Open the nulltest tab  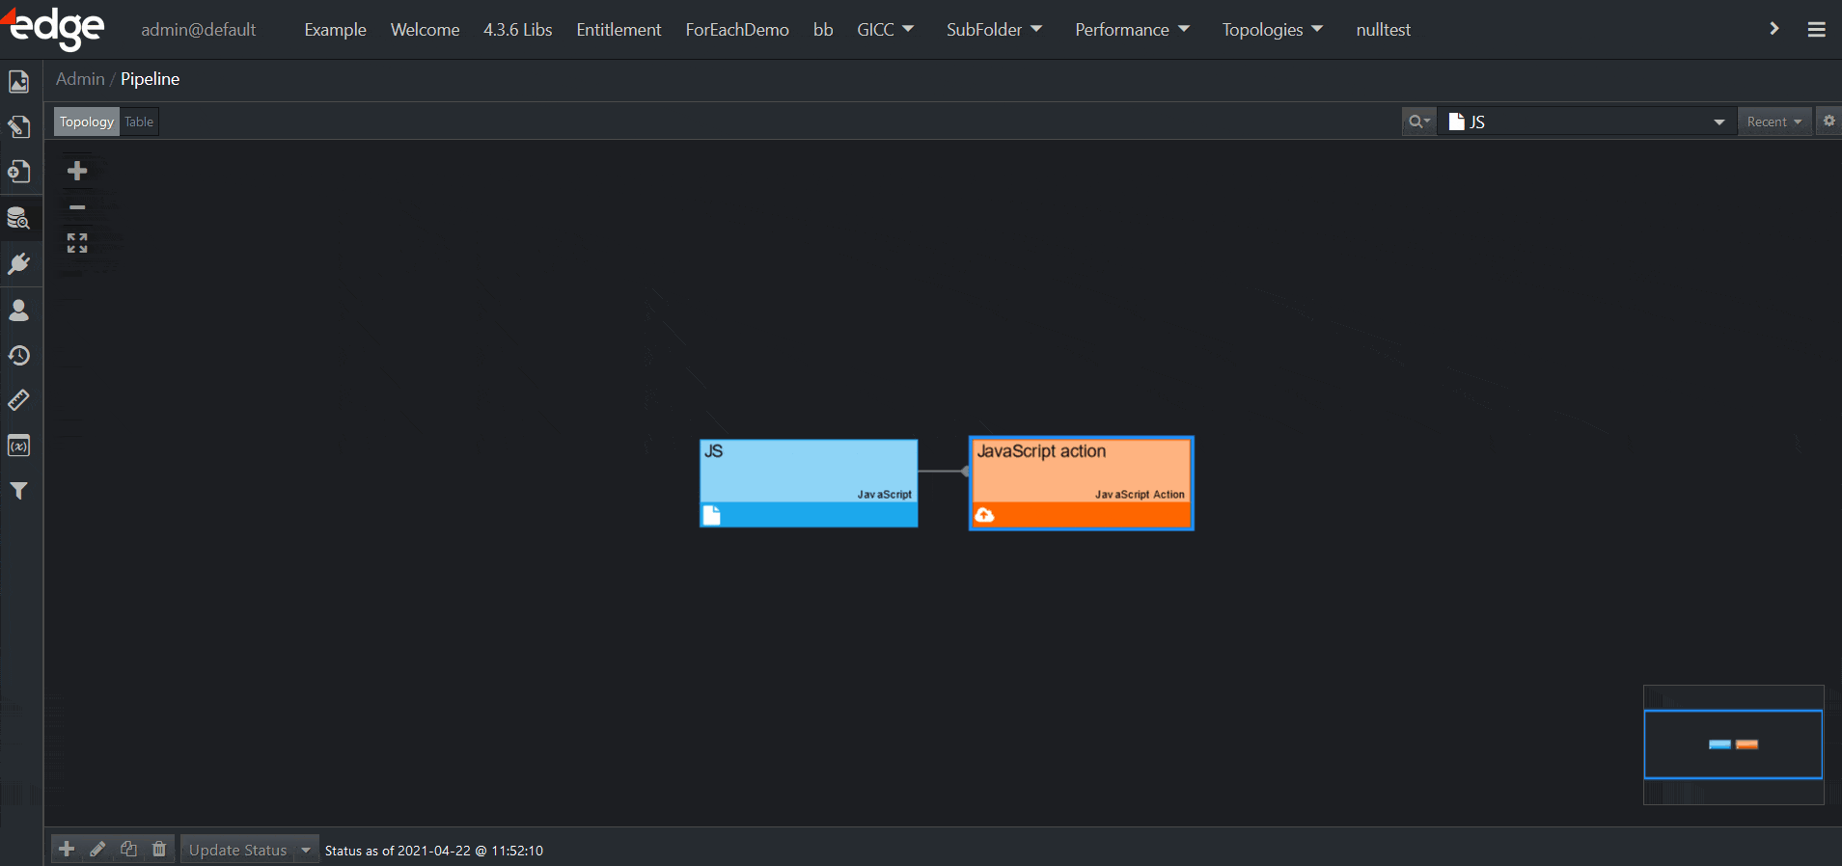click(1383, 30)
